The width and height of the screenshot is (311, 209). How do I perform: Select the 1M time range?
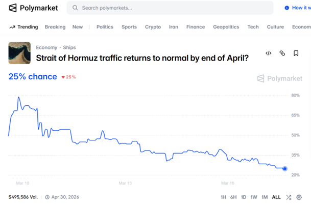click(x=265, y=197)
